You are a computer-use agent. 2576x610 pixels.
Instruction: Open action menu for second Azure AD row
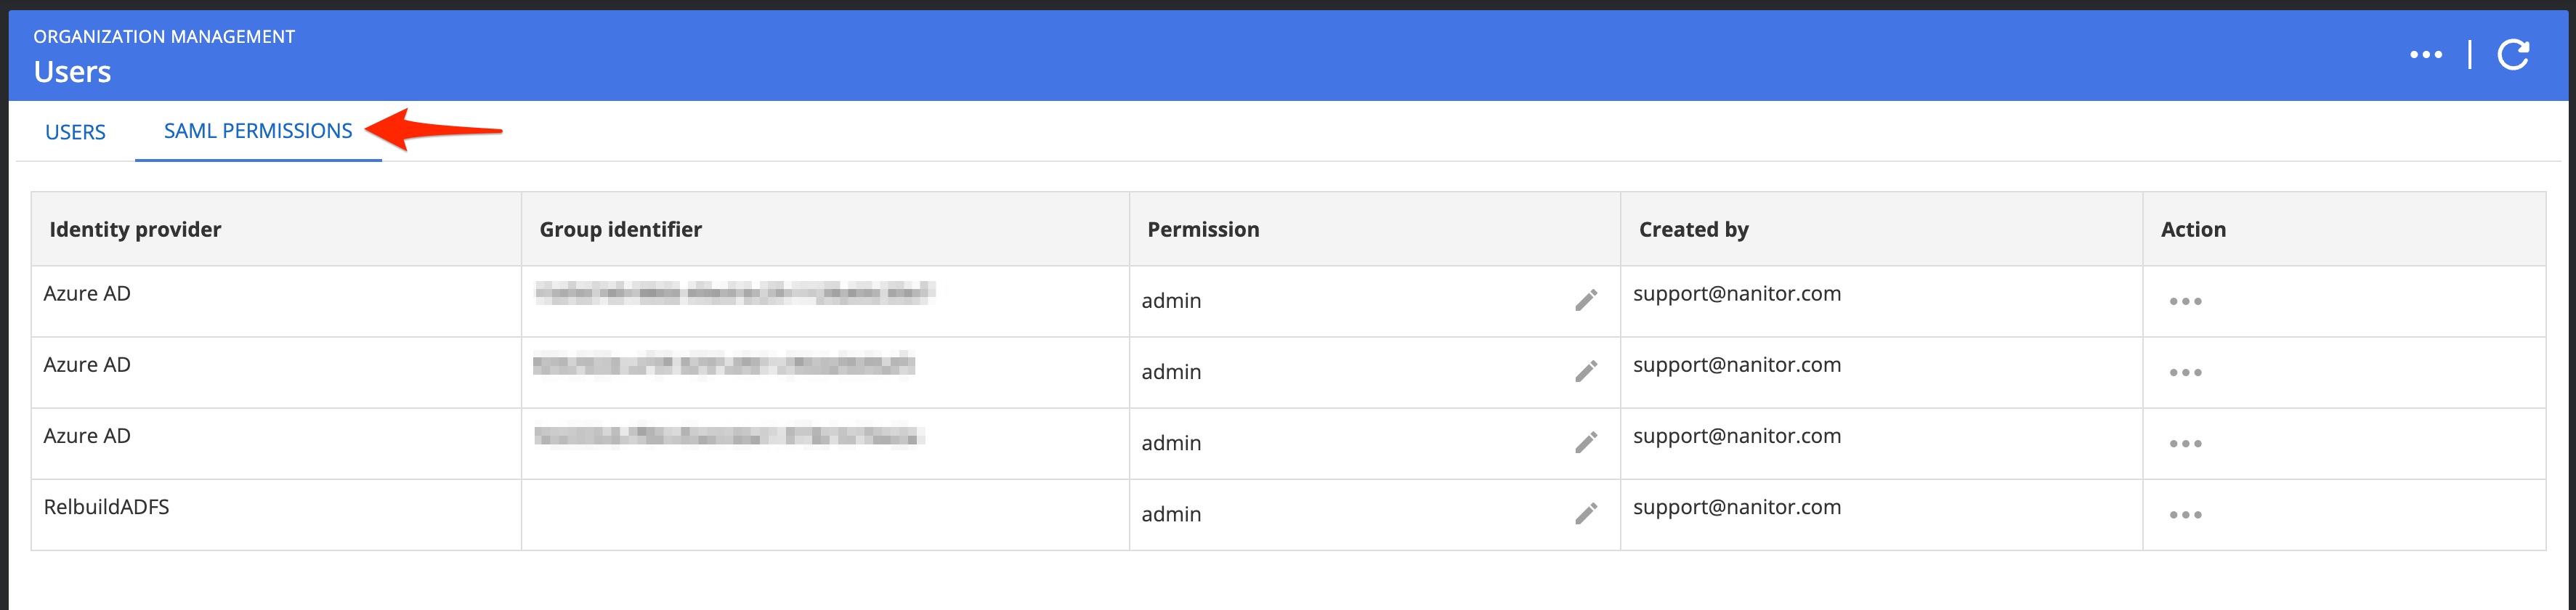[2185, 372]
